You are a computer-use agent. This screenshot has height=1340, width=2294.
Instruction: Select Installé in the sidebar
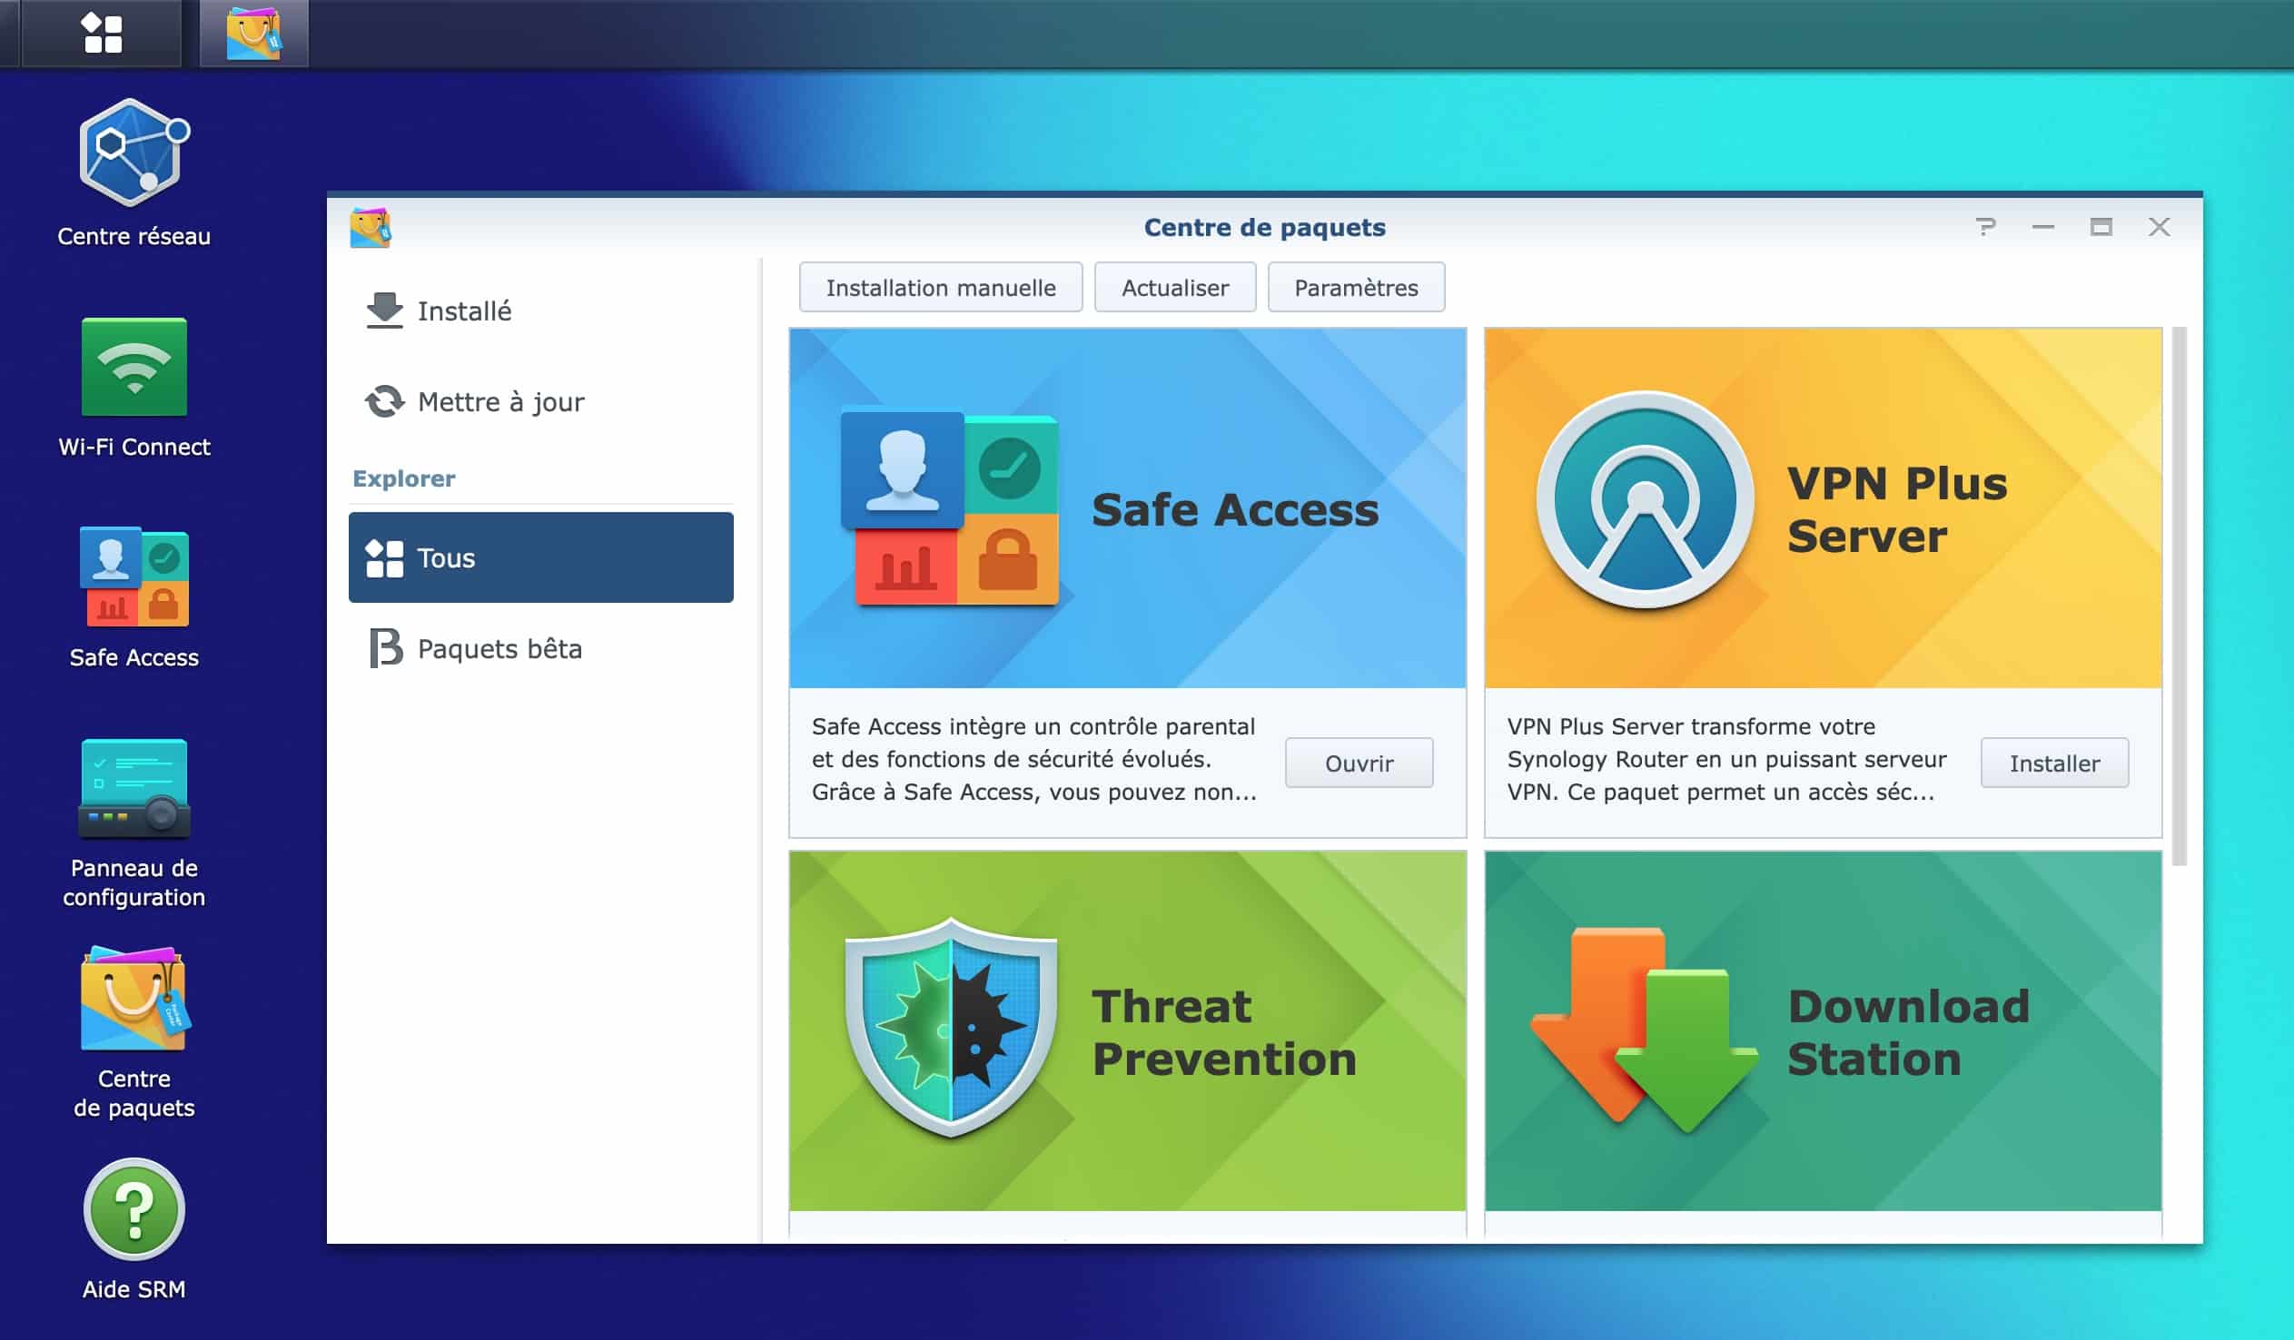coord(540,311)
